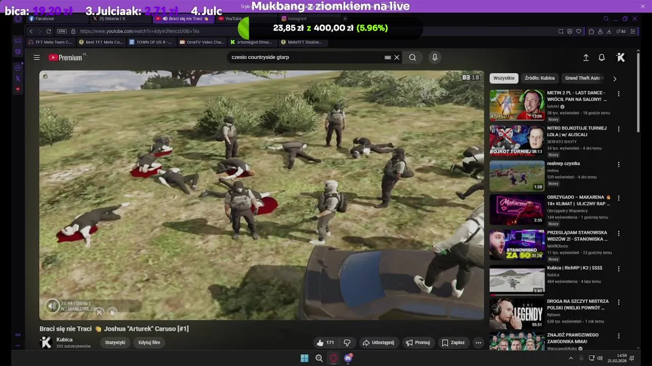The width and height of the screenshot is (652, 366).
Task: Open arturekgod Stream bookmark
Action: tap(252, 42)
